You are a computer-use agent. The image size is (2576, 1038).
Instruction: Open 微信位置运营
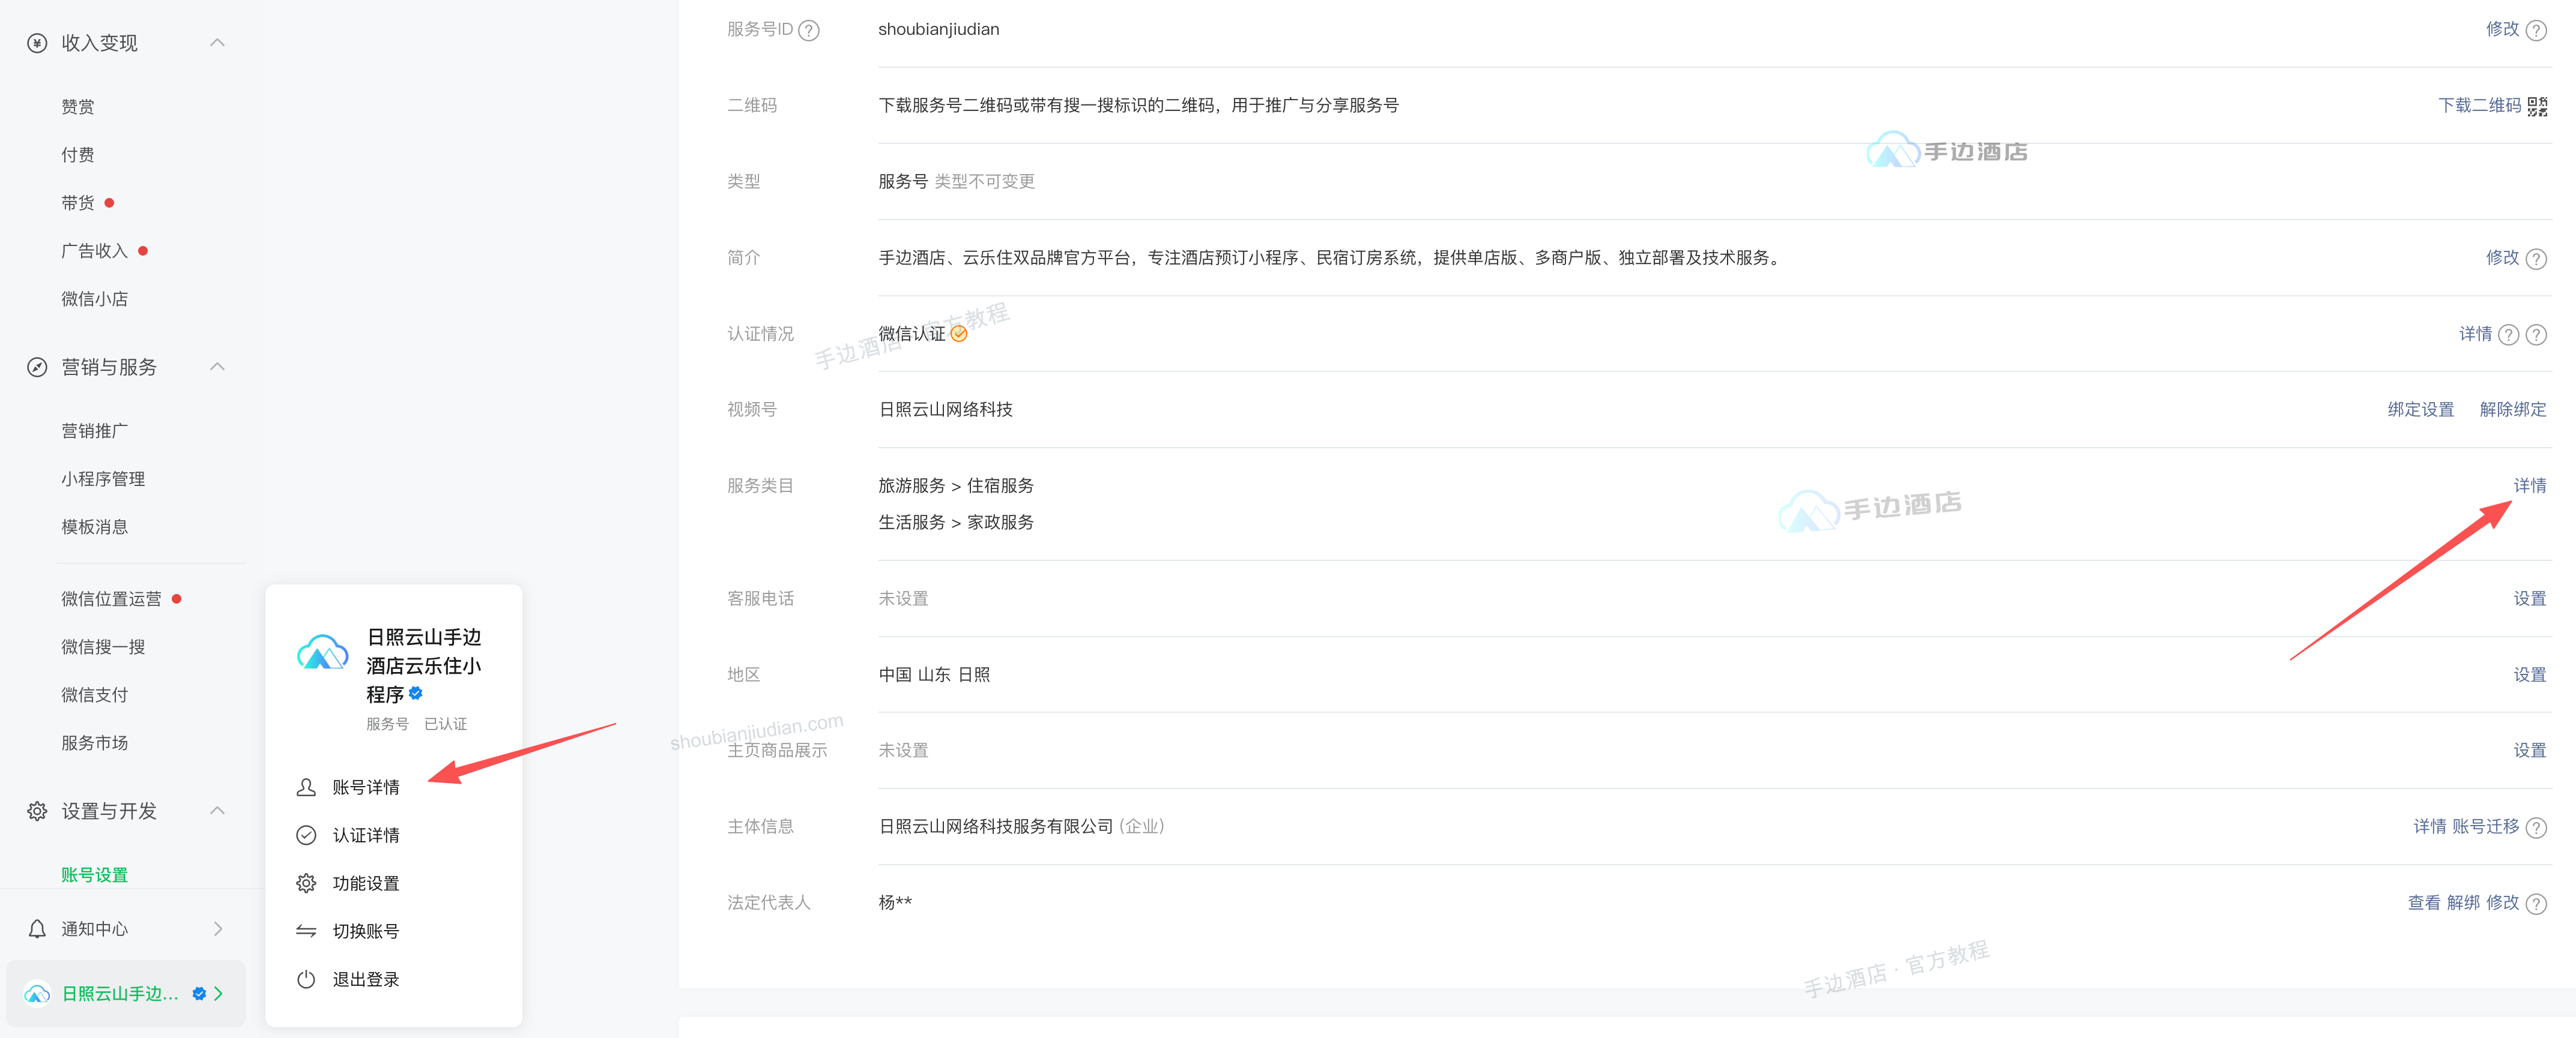pyautogui.click(x=111, y=598)
